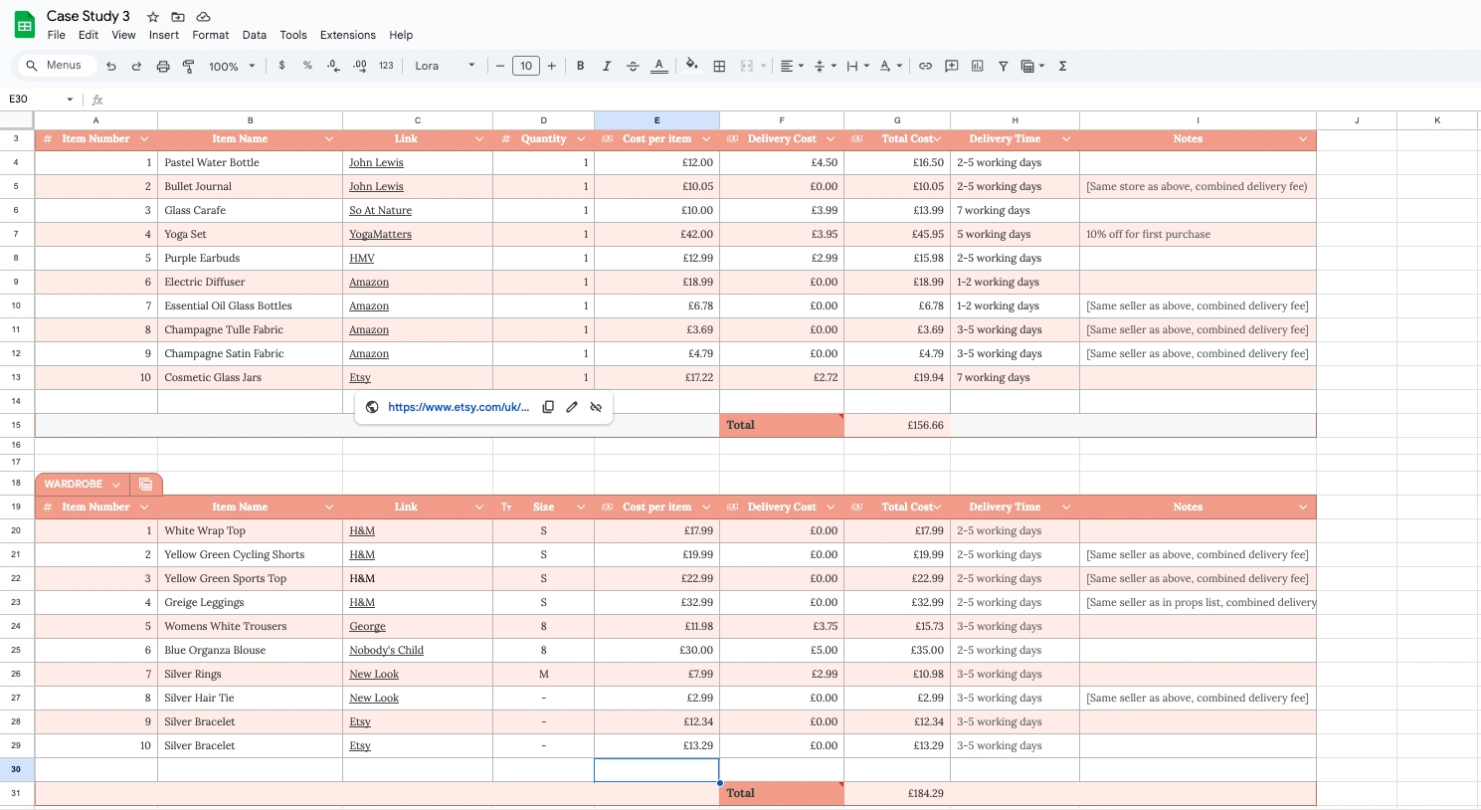
Task: Open the Nobody's Child link
Action: (x=386, y=651)
